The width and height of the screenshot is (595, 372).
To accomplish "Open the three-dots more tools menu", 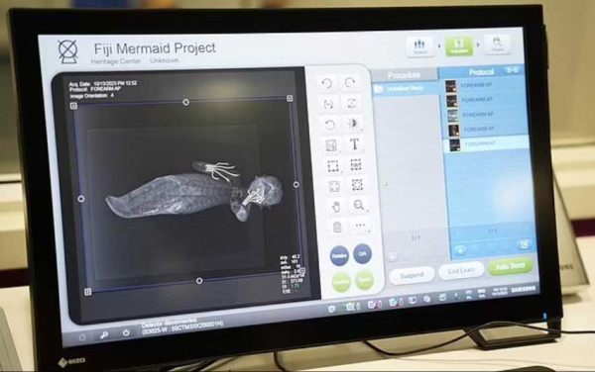I will (x=360, y=226).
